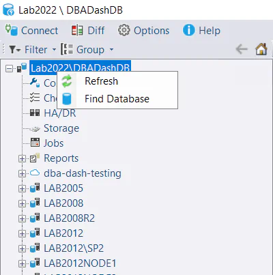Click the Reports folder icon
This screenshot has height=275, width=273.
[x=35, y=158]
